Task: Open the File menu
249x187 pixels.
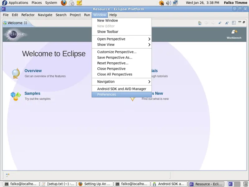Action: 6,15
